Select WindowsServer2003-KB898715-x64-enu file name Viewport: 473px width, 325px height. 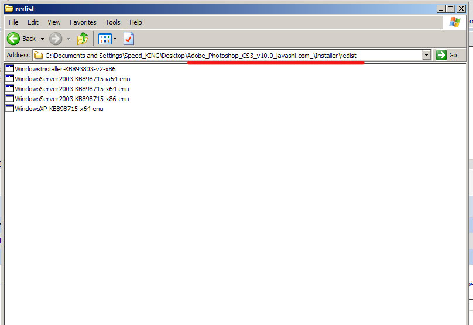pos(72,89)
